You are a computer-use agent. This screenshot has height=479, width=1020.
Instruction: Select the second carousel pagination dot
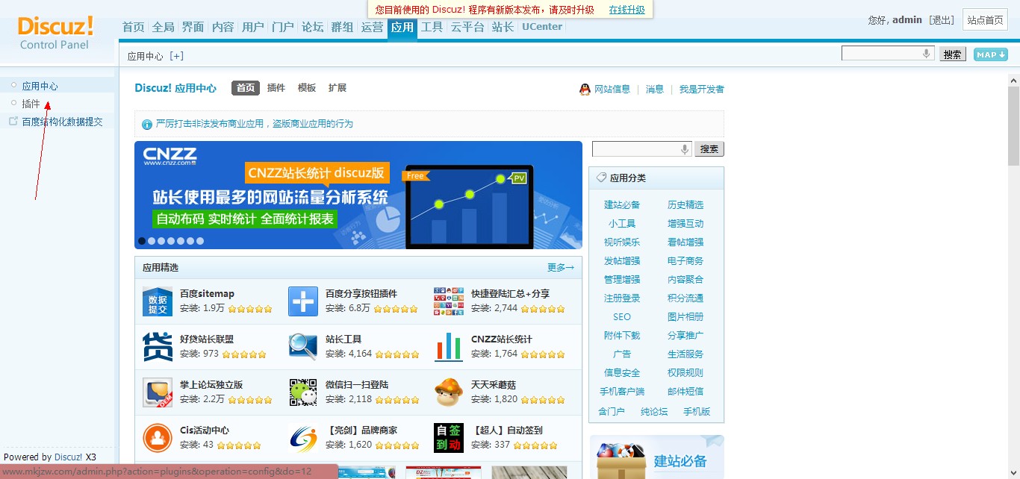pos(152,241)
